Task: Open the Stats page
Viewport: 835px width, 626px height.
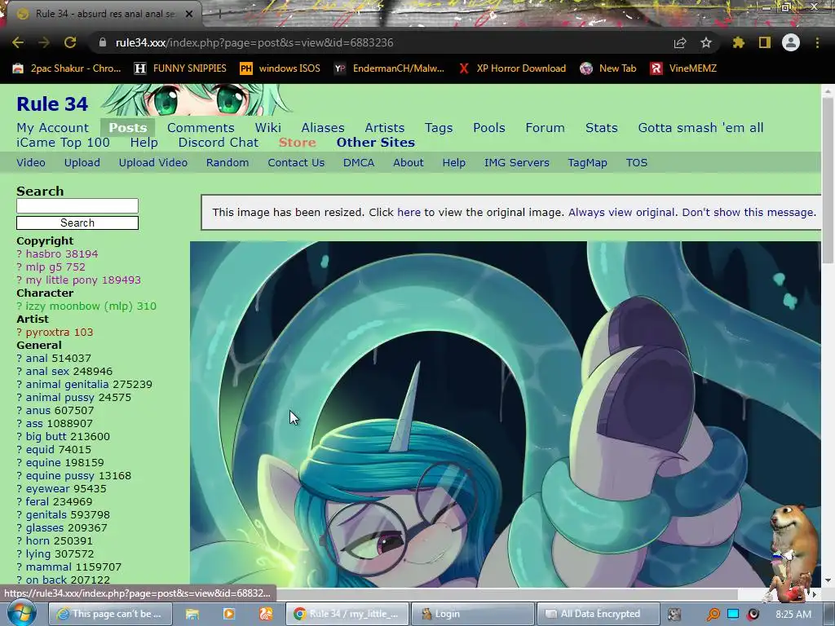Action: point(602,128)
